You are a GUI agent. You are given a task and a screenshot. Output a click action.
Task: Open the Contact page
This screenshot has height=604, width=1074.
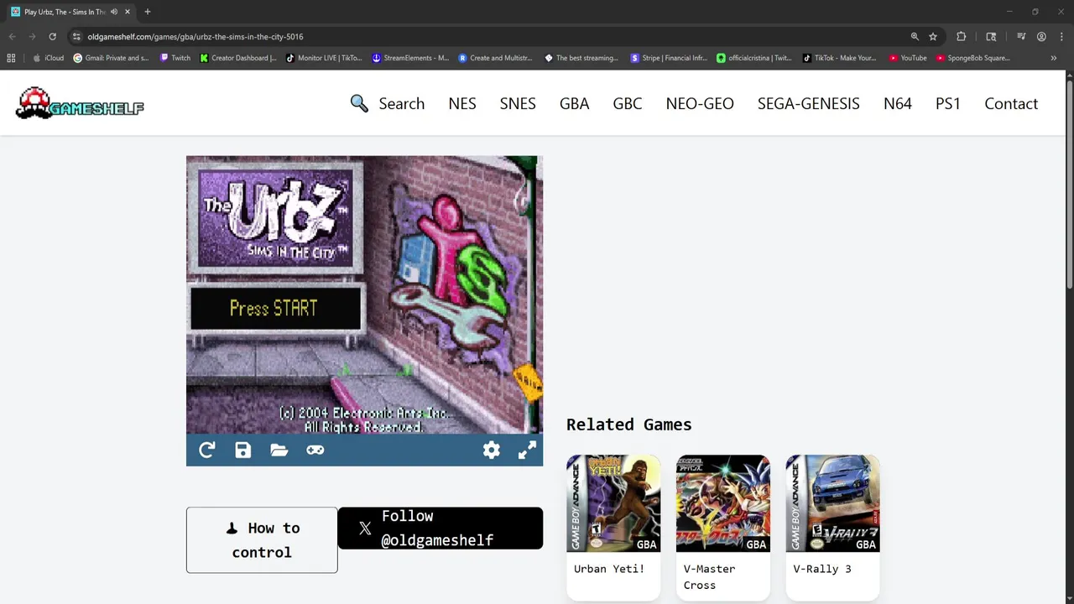(1011, 103)
